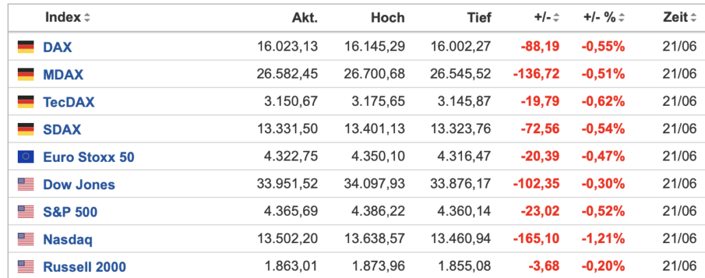Click the German flag next to SDAX
The image size is (705, 278).
tap(25, 129)
